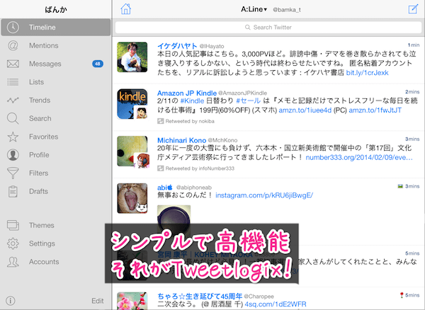Open the Accounts people icon
The height and width of the screenshot is (310, 425).
pos(13,262)
